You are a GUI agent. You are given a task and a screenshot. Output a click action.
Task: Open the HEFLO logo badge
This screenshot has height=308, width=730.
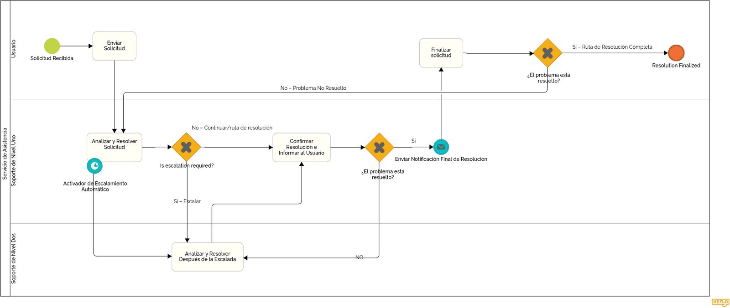(x=720, y=303)
